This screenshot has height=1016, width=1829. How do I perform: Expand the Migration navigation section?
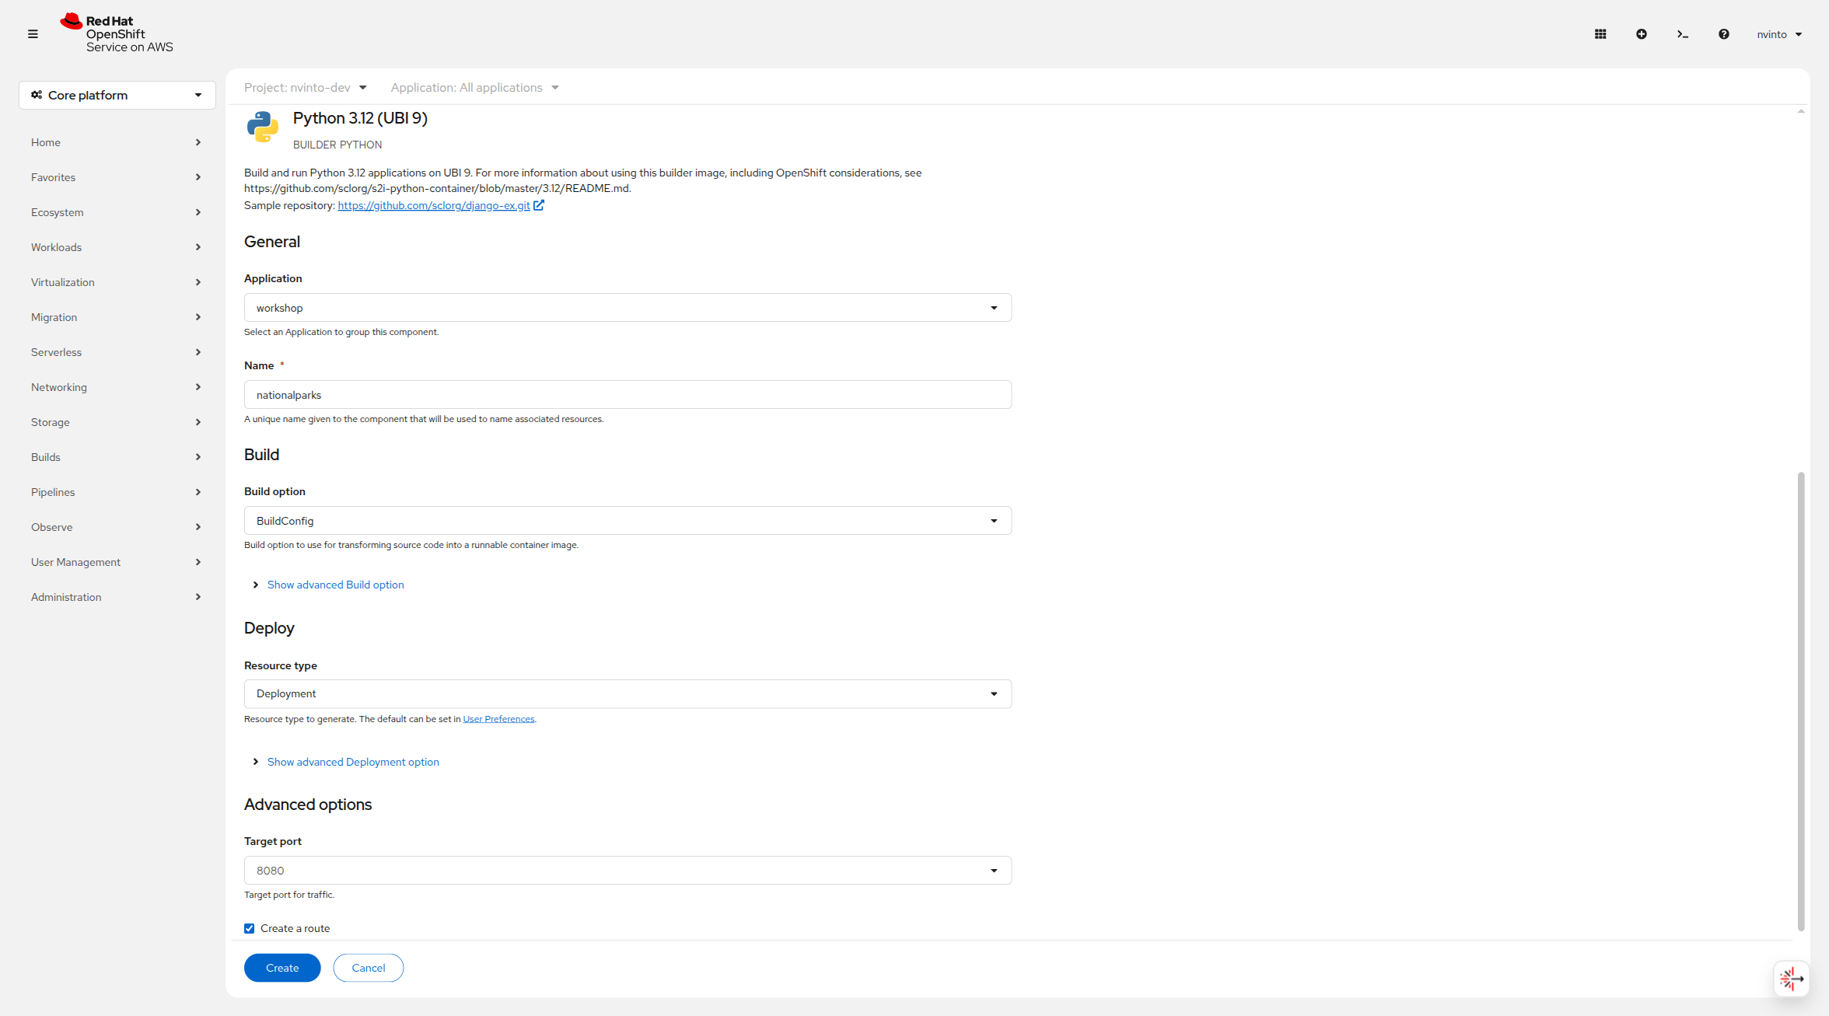pyautogui.click(x=117, y=317)
